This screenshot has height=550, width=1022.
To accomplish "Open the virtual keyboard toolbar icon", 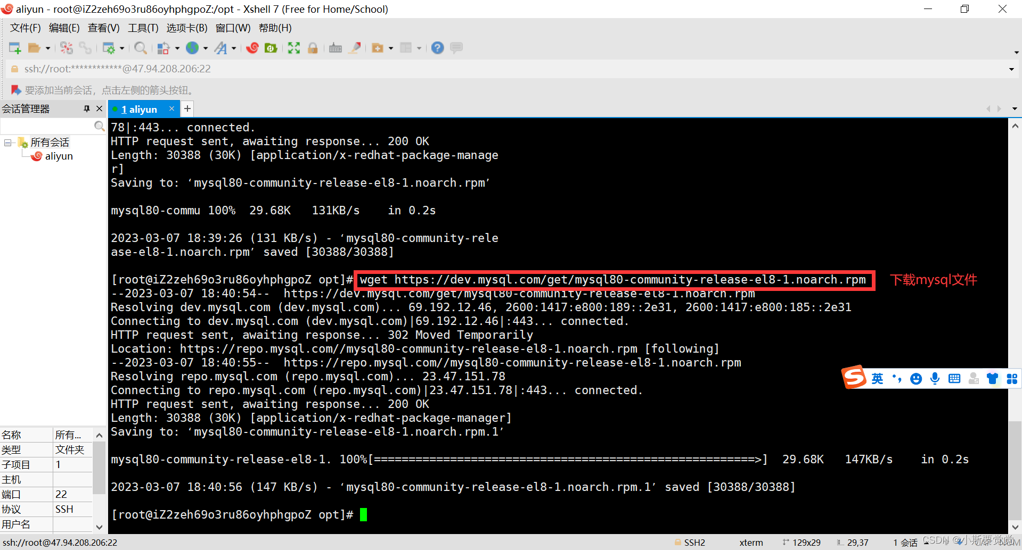I will click(335, 47).
